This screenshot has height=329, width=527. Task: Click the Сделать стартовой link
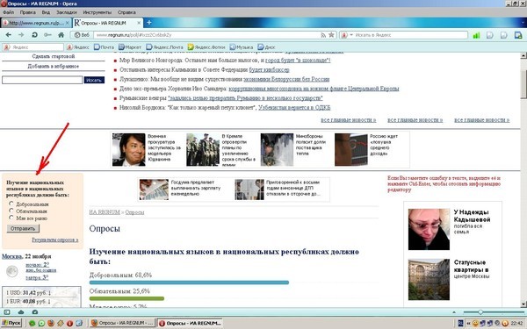point(54,56)
